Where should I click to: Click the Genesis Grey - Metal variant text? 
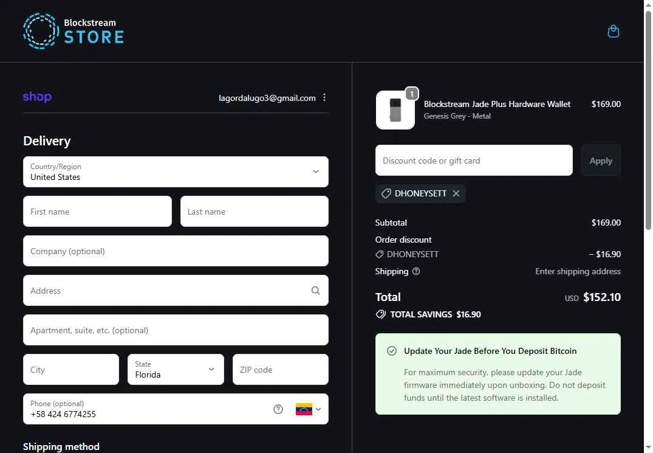pos(457,116)
